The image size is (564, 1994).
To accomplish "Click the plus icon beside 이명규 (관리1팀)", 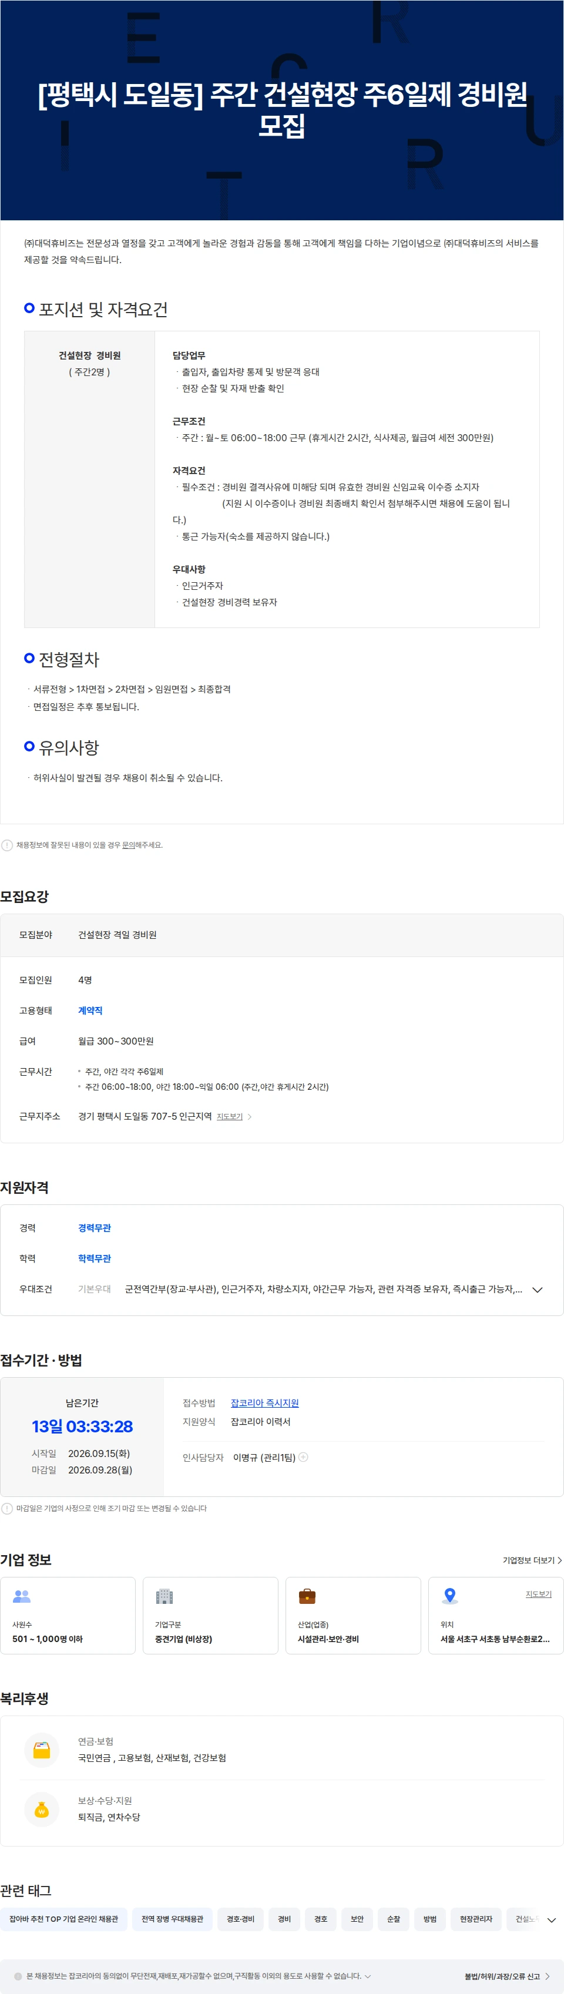I will click(303, 1457).
